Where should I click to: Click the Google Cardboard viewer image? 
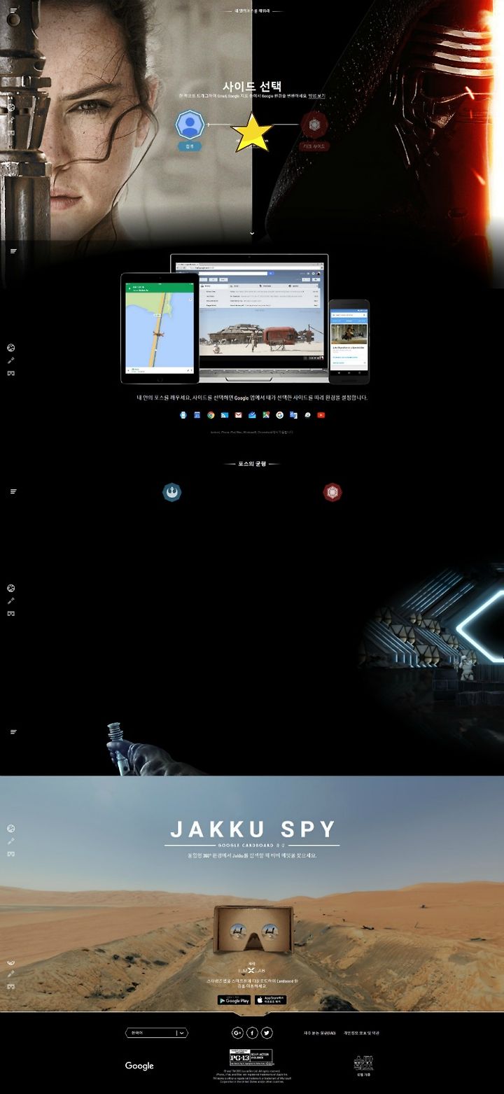253,931
